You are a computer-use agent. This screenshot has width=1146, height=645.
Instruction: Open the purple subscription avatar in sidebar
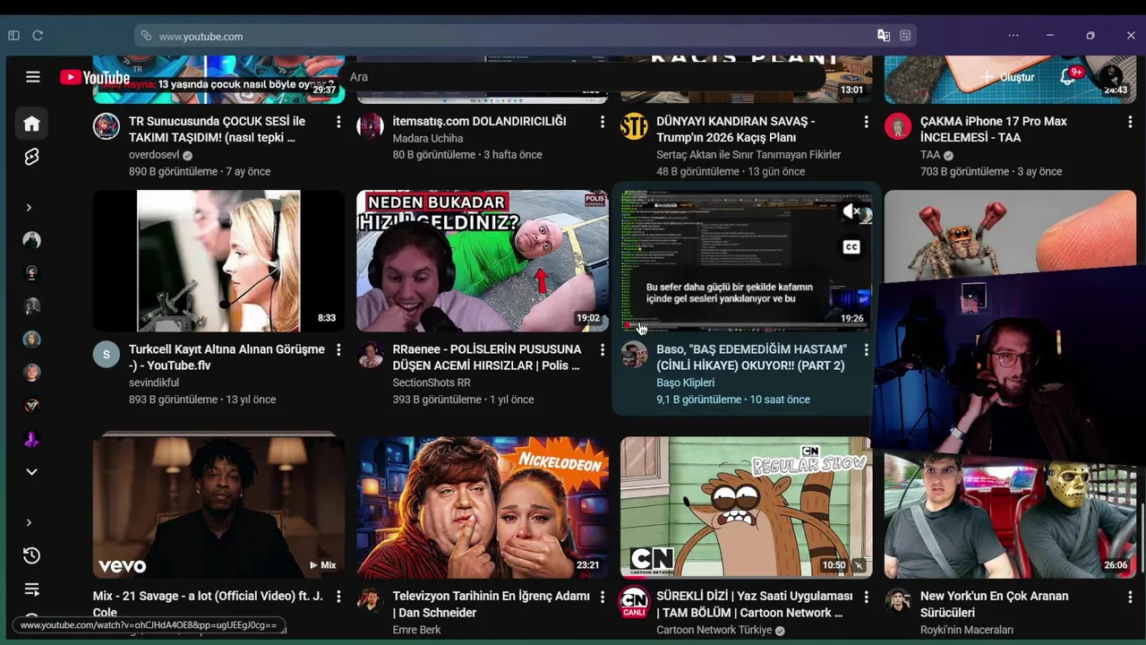[x=31, y=439]
